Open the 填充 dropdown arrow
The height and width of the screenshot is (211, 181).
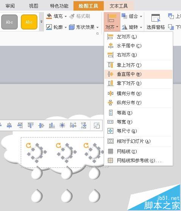66,16
